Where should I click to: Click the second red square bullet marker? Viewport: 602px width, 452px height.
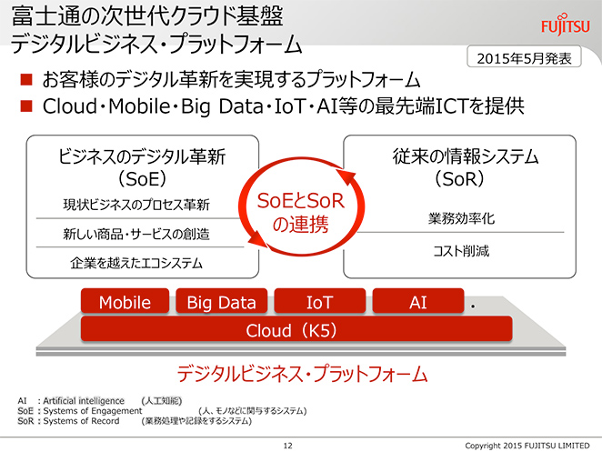click(26, 105)
